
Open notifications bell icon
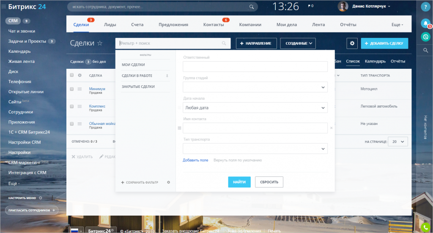point(425,24)
